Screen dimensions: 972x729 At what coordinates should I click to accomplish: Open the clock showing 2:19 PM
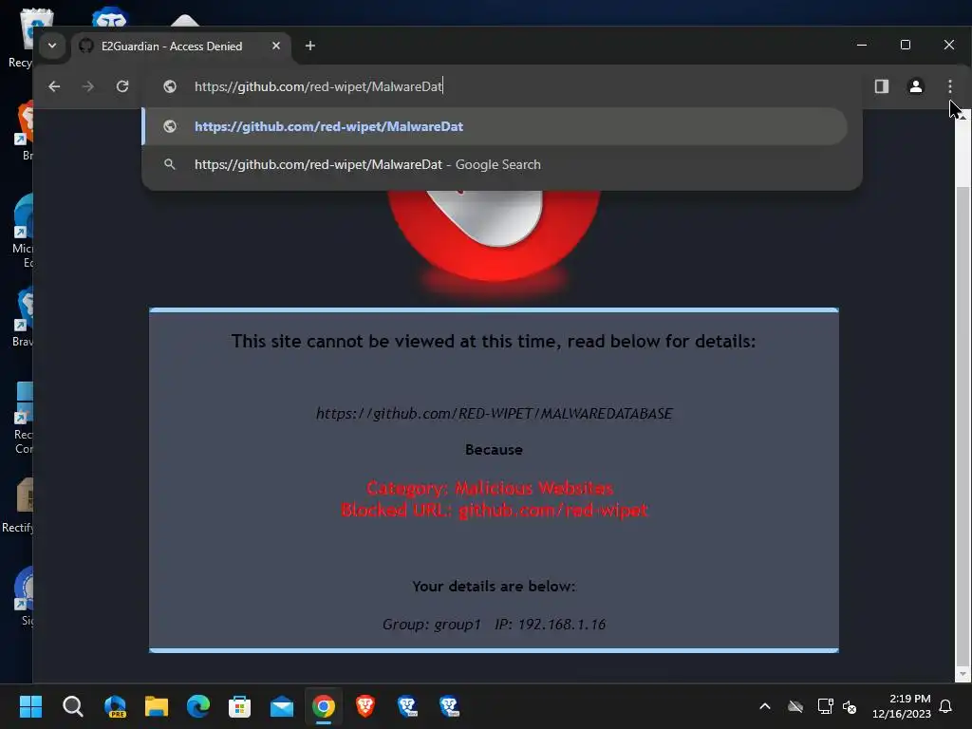click(x=902, y=706)
